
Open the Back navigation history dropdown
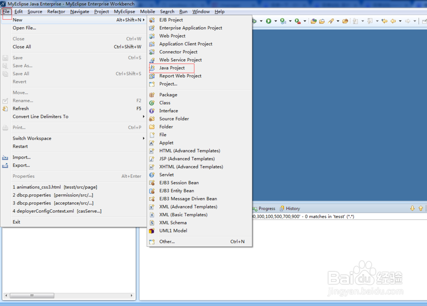pos(400,21)
